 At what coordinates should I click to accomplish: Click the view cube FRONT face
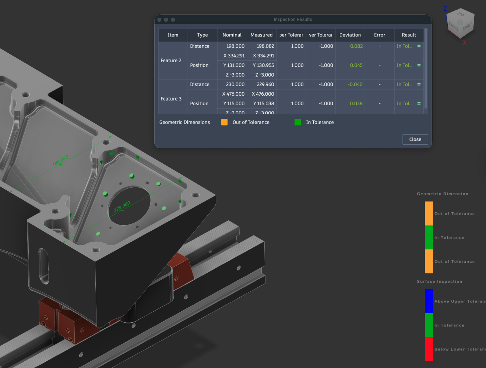454,27
